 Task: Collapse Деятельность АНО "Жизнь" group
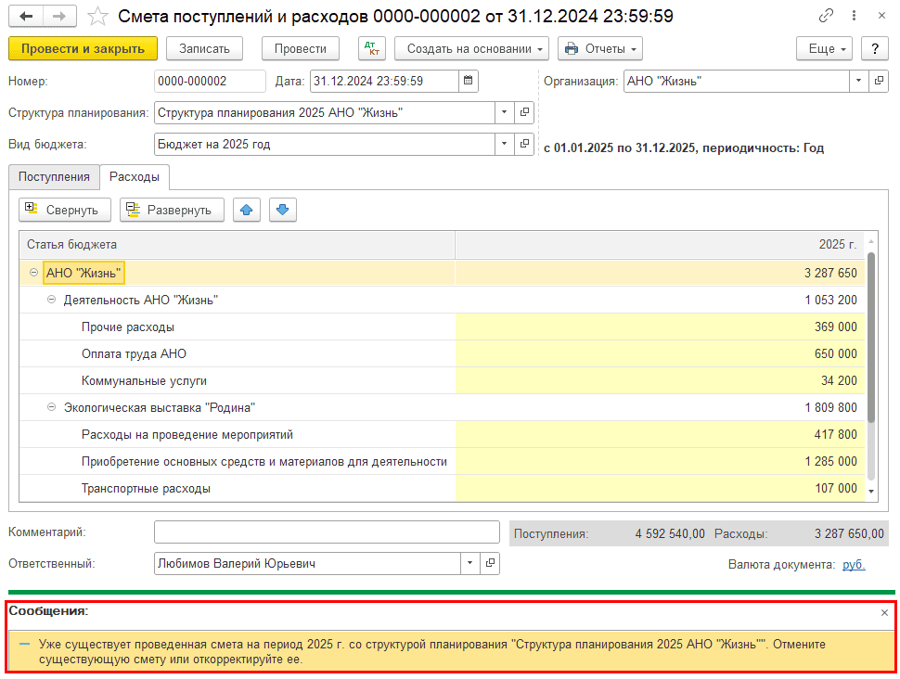pyautogui.click(x=52, y=300)
